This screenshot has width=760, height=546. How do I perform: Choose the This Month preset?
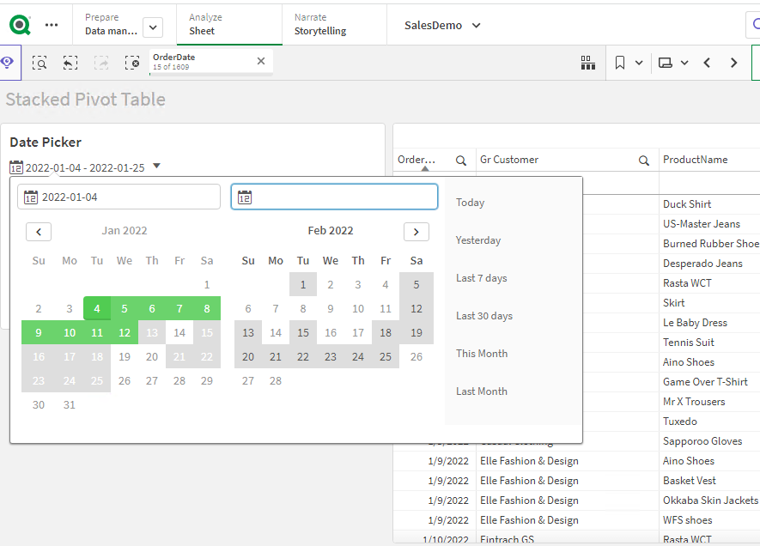coord(481,354)
